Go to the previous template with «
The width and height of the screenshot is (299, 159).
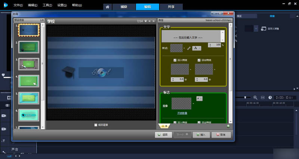[149, 21]
